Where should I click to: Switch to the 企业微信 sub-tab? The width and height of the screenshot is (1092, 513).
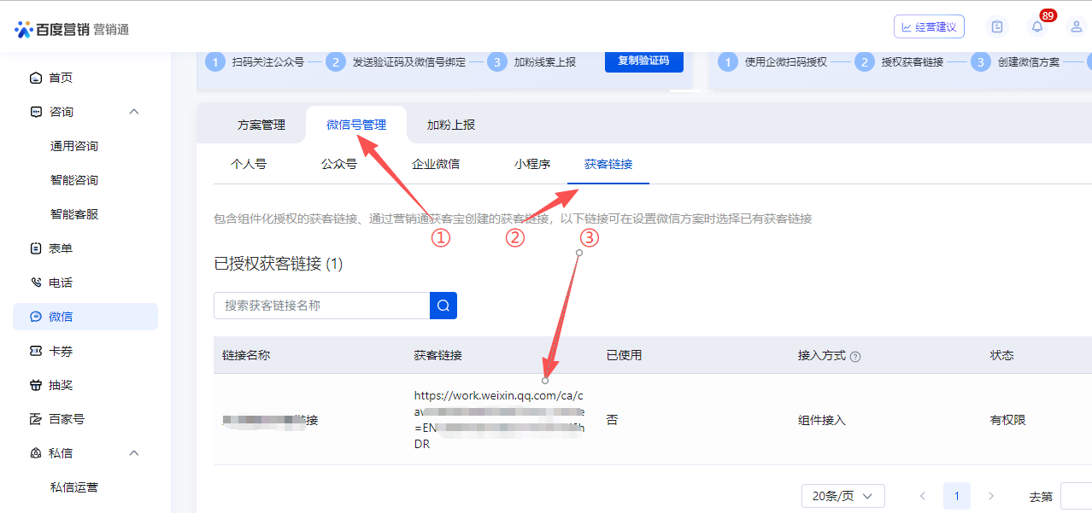pyautogui.click(x=436, y=164)
